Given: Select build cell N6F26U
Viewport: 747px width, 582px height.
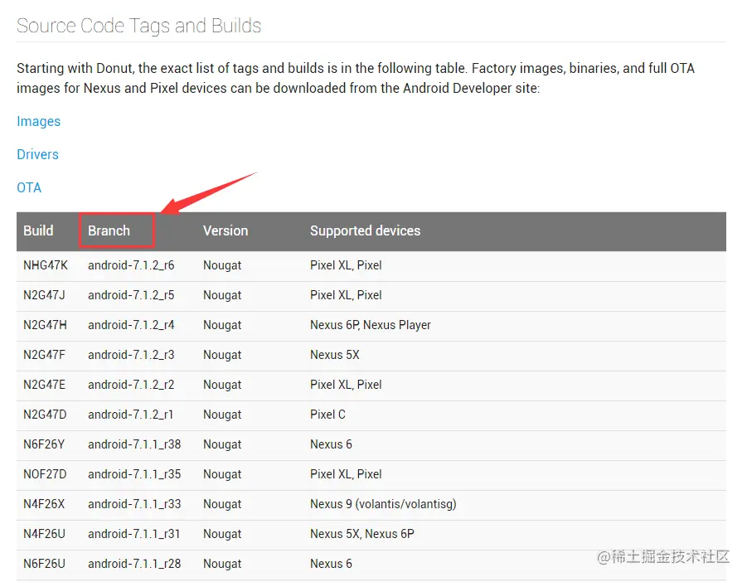Looking at the screenshot, I should 44,564.
